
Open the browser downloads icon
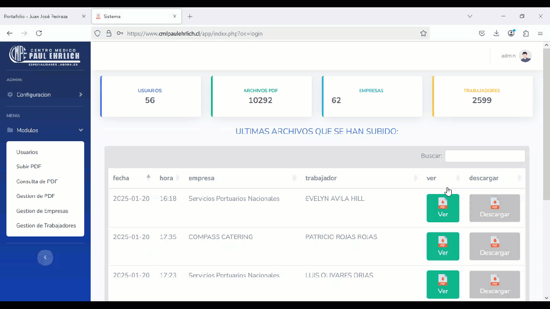click(x=496, y=33)
